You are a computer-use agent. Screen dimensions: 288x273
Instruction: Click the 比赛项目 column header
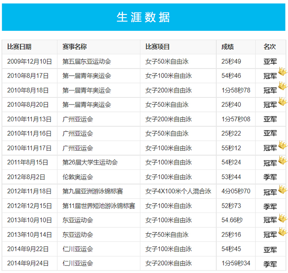click(x=158, y=47)
